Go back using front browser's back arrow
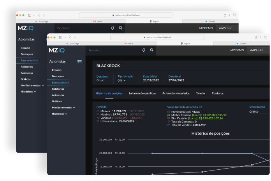The width and height of the screenshot is (271, 181). (x=70, y=37)
